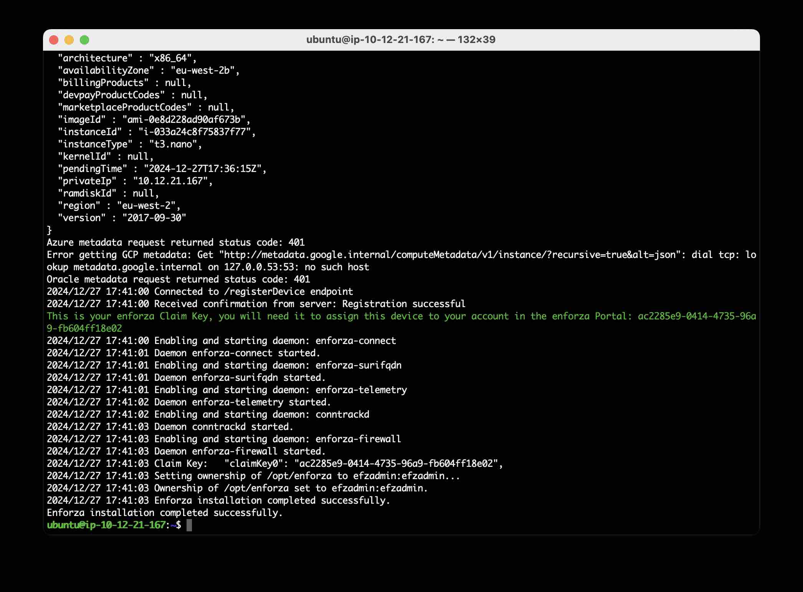Click the "privateIp" : "10.12.21.167" line
The height and width of the screenshot is (592, 803).
click(x=135, y=181)
